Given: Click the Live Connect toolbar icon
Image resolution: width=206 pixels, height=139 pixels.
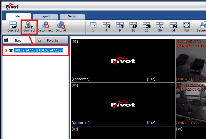Looking at the screenshot, I should [x=13, y=27].
